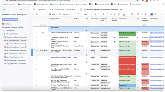165x92 pixels.
Task: Open the fill color dropdown arrow
Action: pyautogui.click(x=121, y=14)
